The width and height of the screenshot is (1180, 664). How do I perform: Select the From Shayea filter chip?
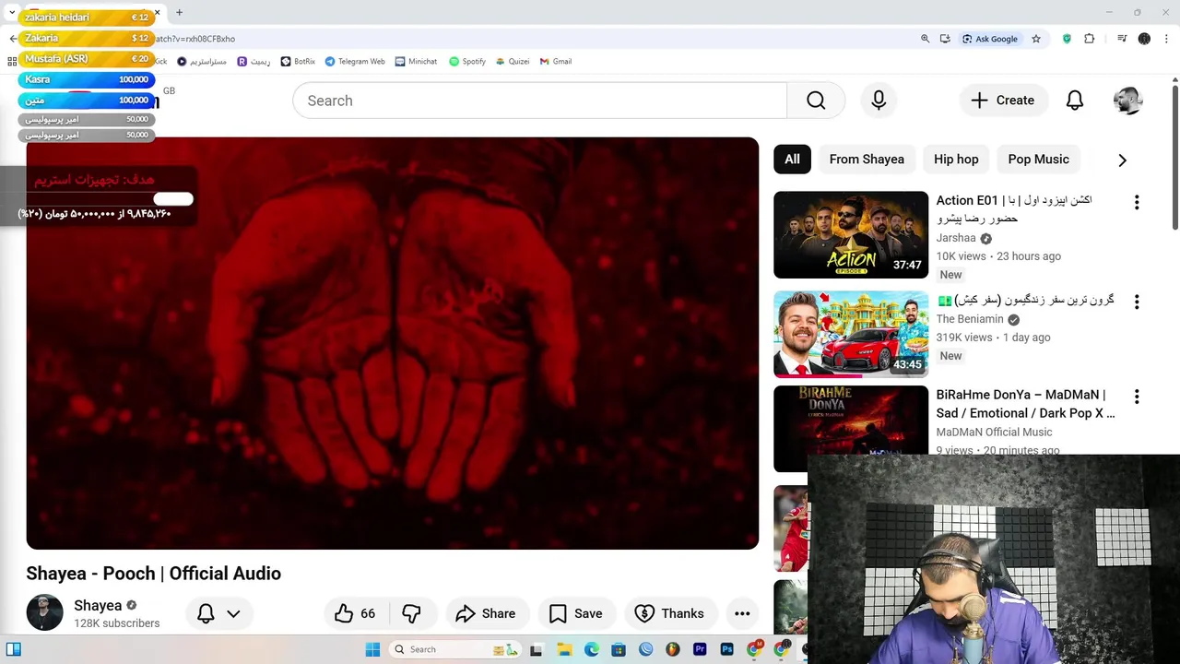click(x=867, y=160)
